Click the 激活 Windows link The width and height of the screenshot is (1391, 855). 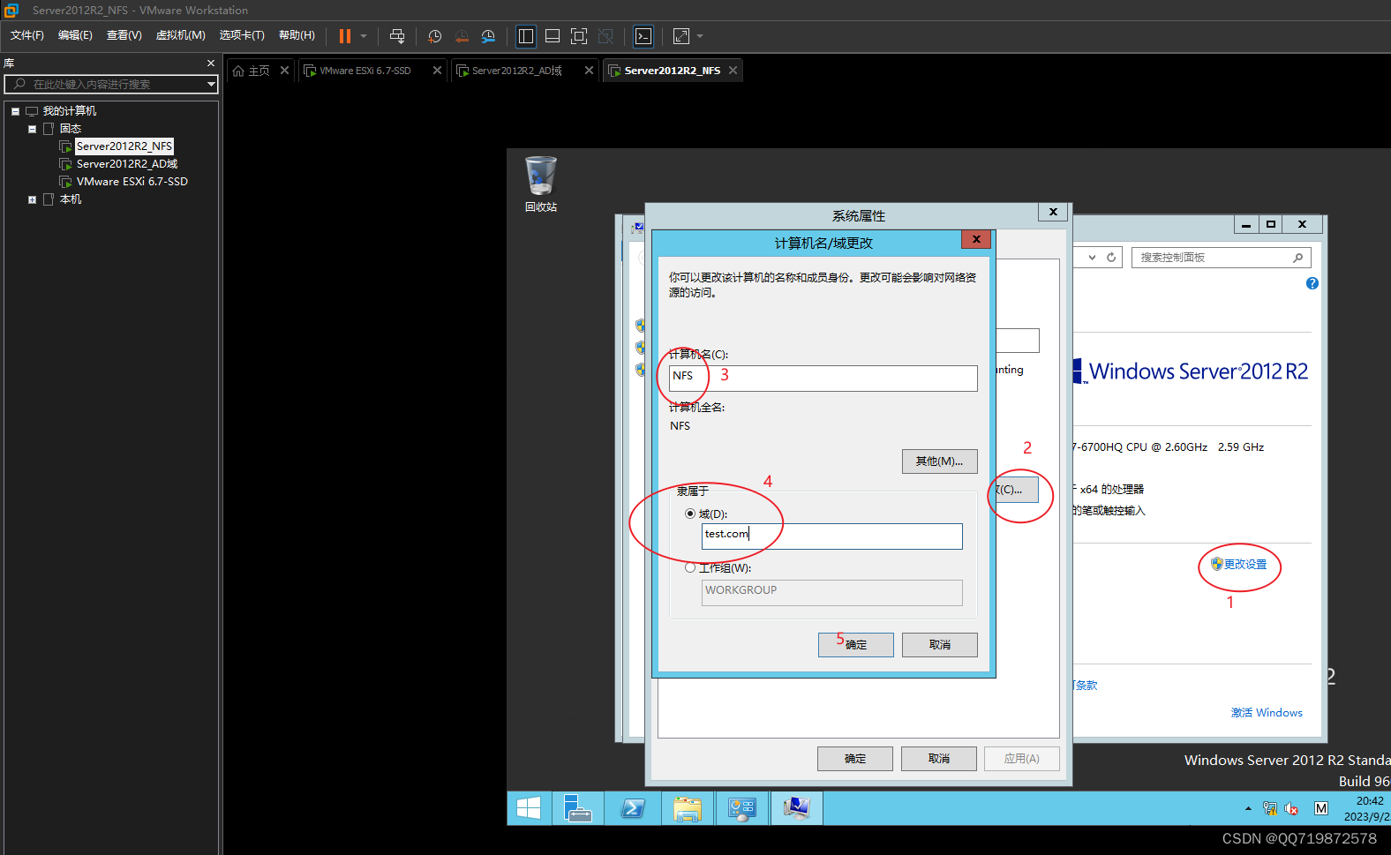point(1267,713)
